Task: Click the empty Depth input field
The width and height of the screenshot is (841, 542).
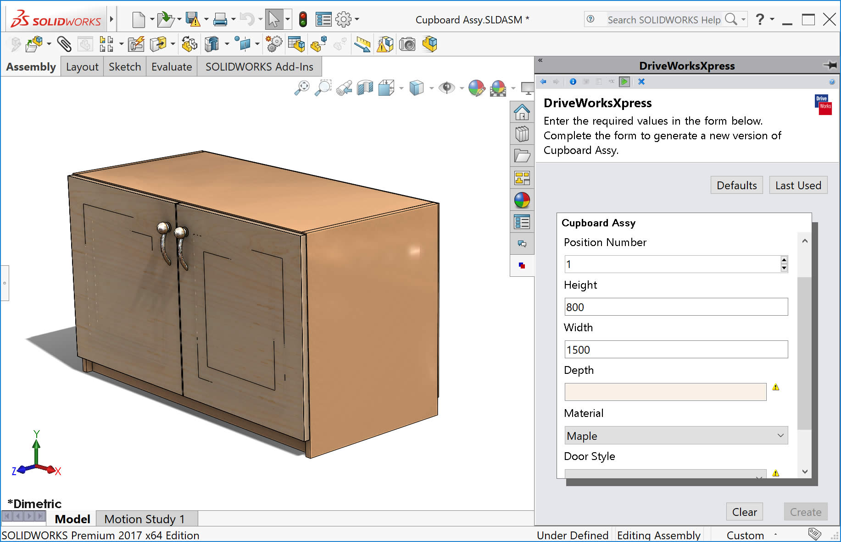Action: click(665, 392)
